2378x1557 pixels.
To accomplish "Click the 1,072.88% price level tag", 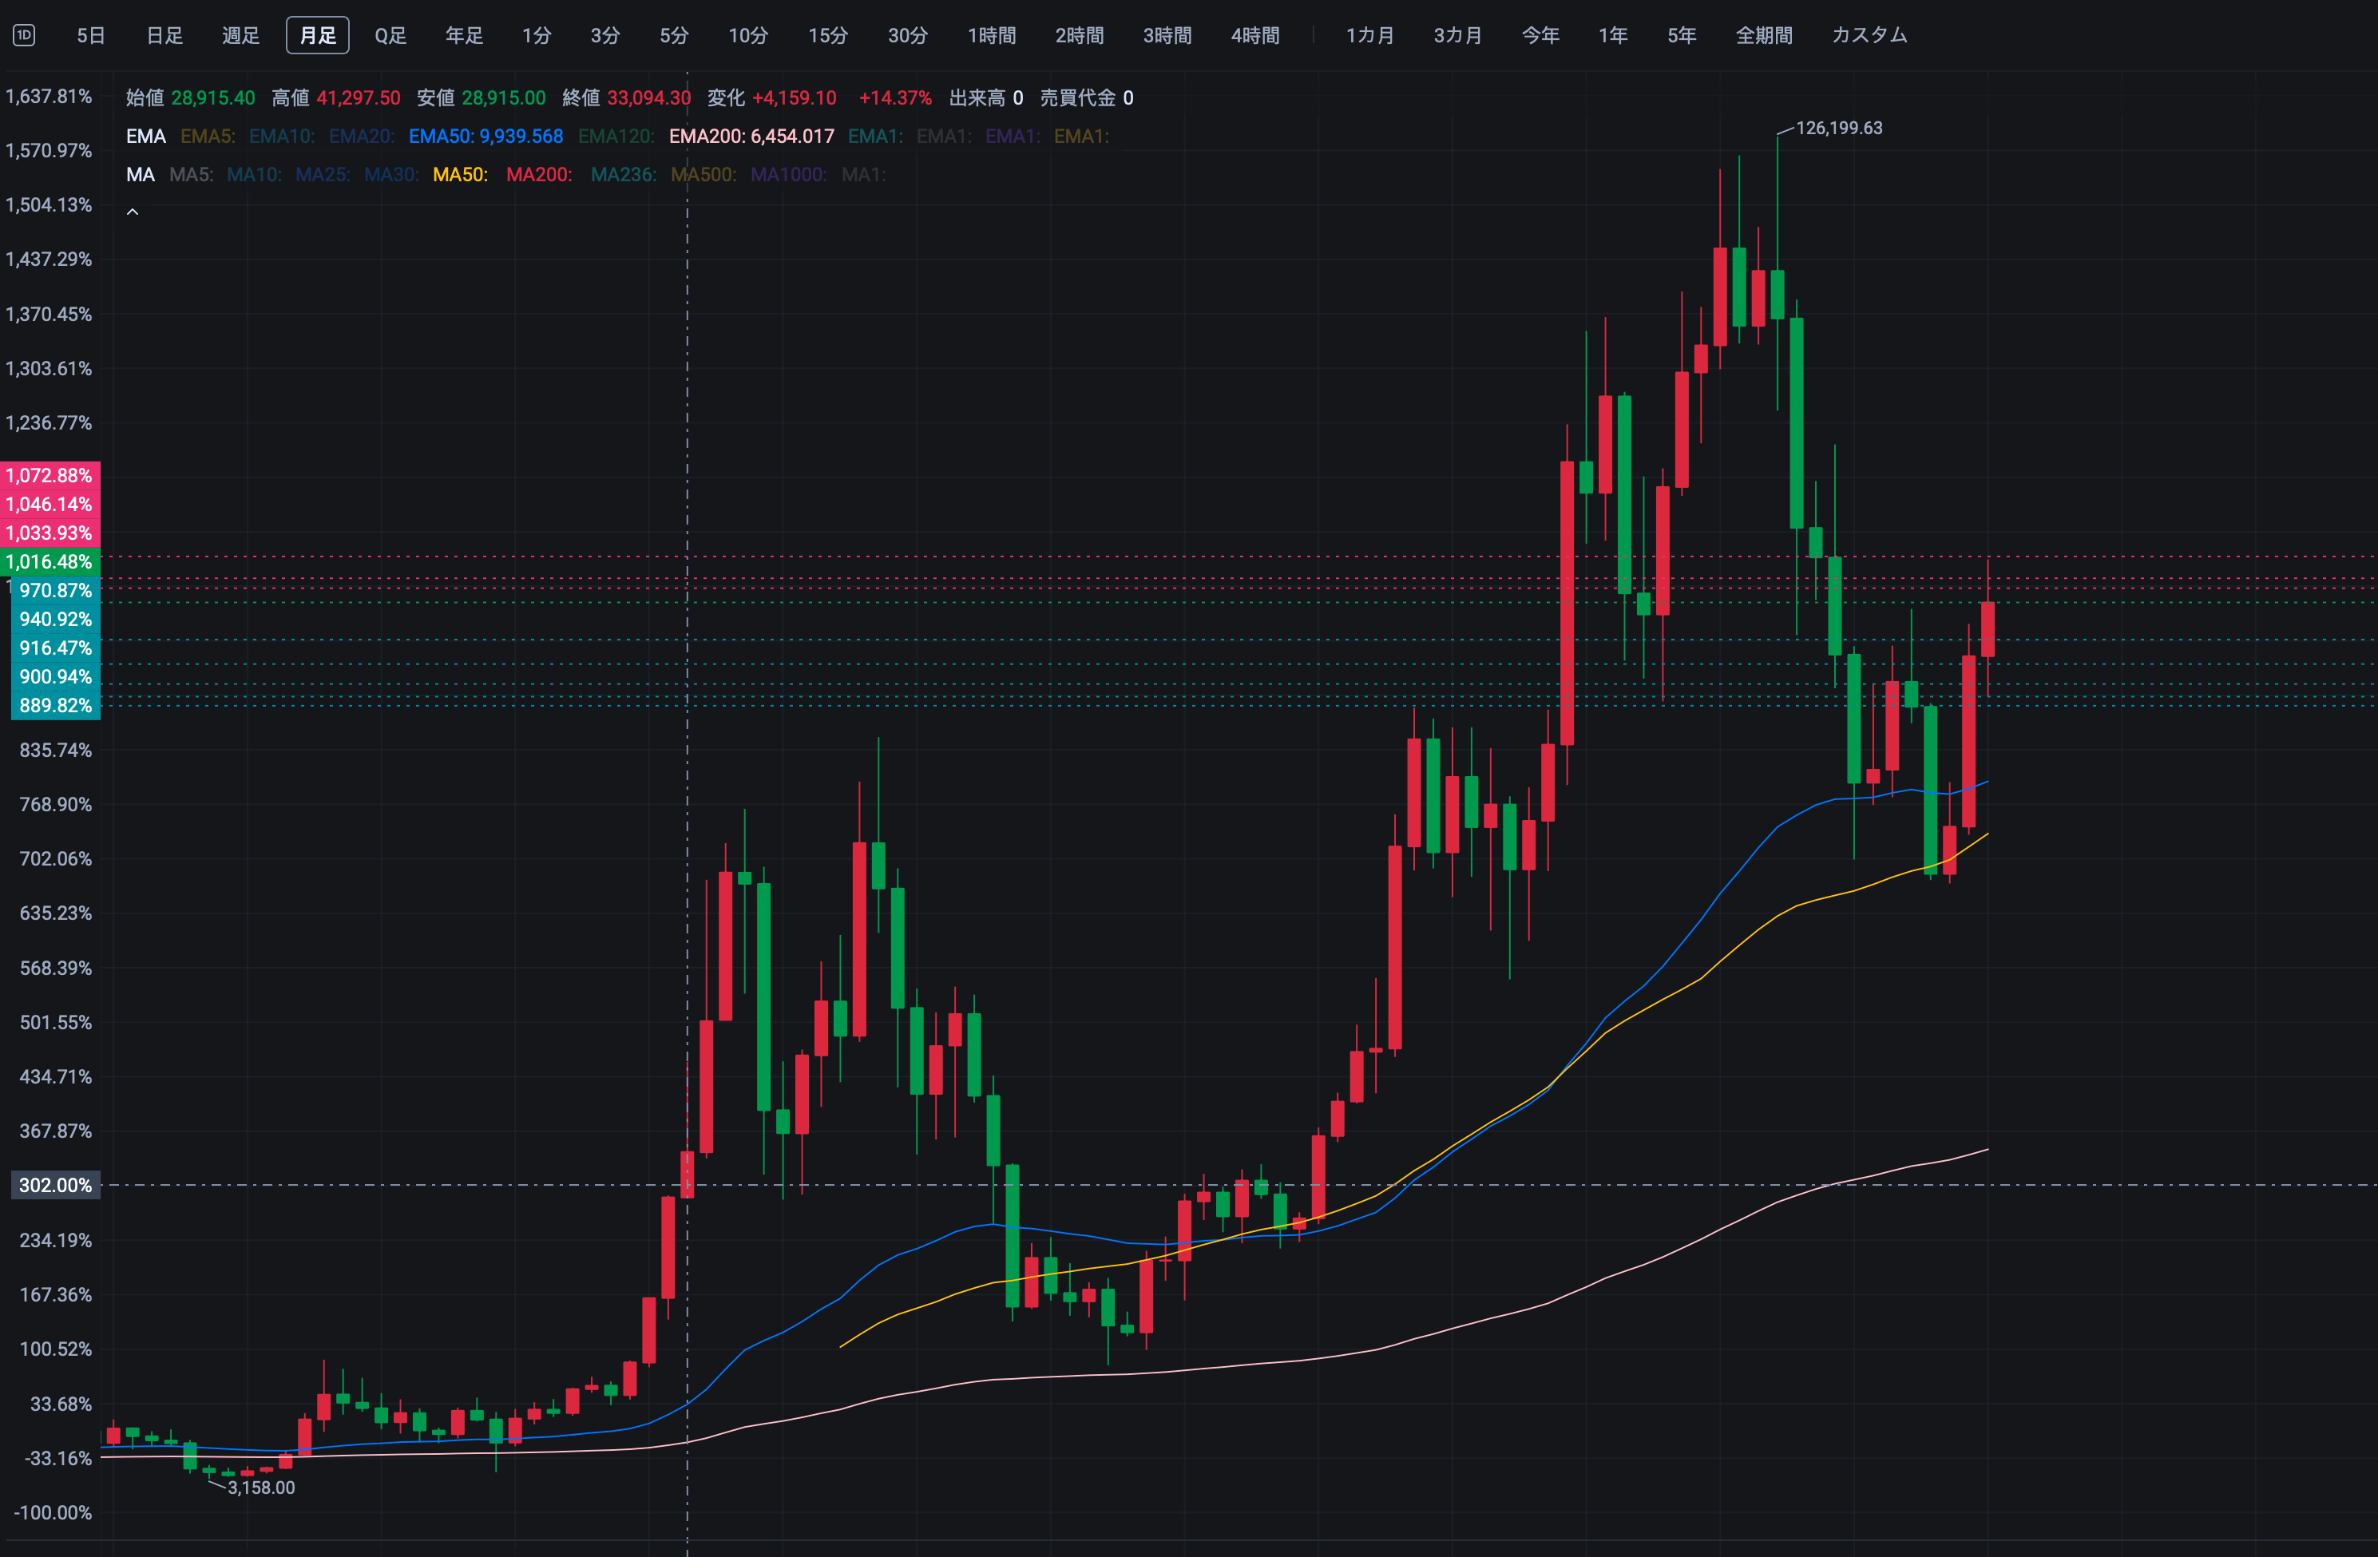I will coord(50,476).
